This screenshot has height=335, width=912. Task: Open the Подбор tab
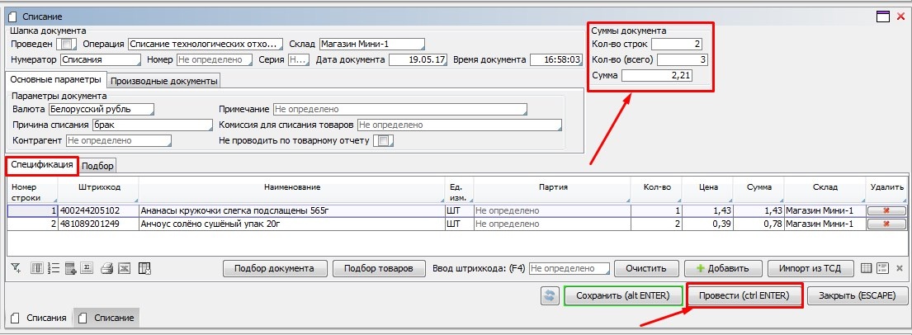pyautogui.click(x=98, y=166)
